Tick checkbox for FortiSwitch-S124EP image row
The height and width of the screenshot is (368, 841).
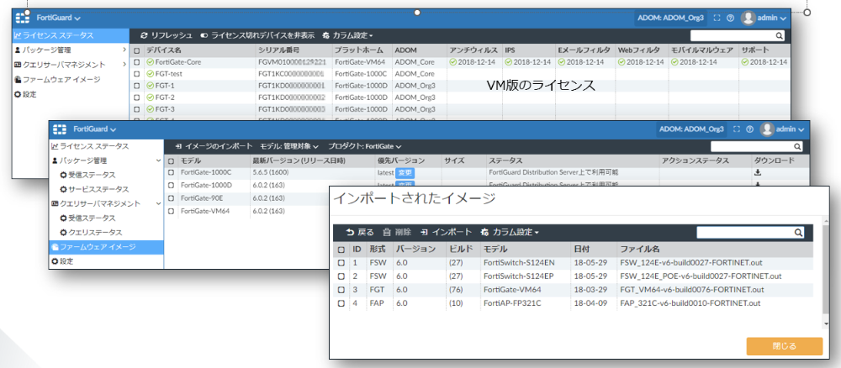point(341,276)
